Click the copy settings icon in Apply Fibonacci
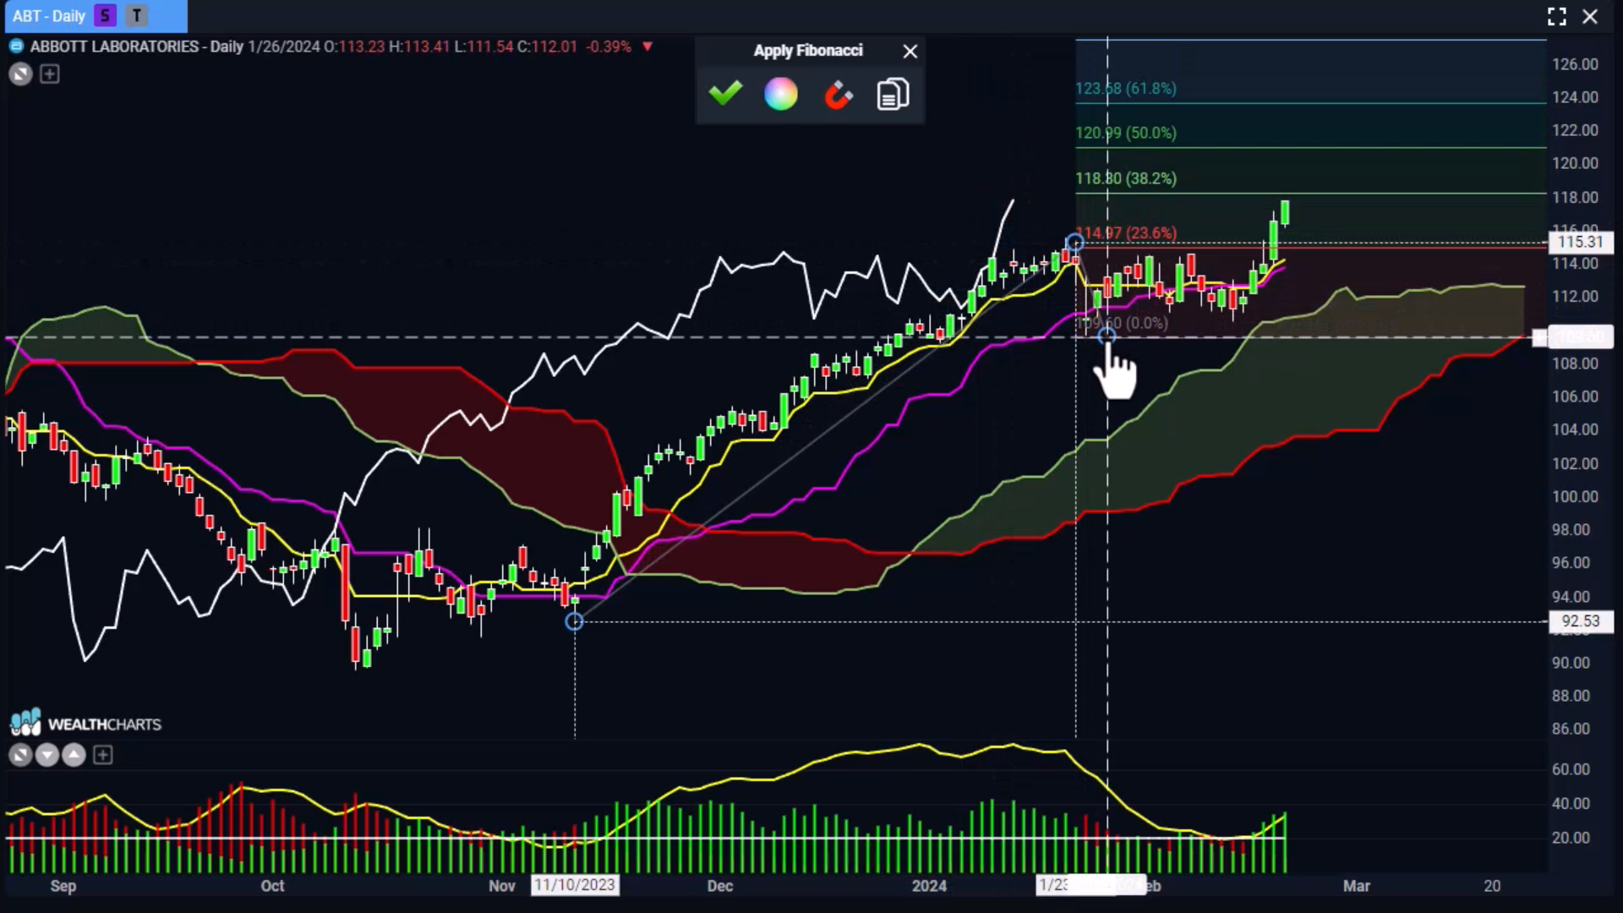Image resolution: width=1623 pixels, height=913 pixels. [893, 94]
